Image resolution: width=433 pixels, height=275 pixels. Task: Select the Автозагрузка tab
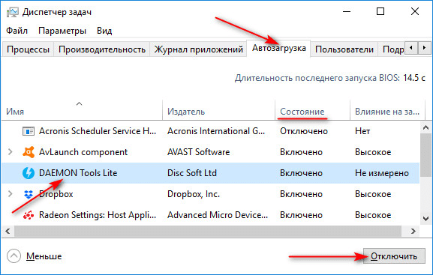[x=278, y=48]
